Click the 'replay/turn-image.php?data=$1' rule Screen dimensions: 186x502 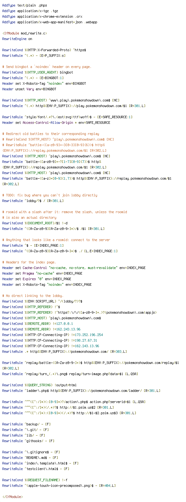point(70,374)
